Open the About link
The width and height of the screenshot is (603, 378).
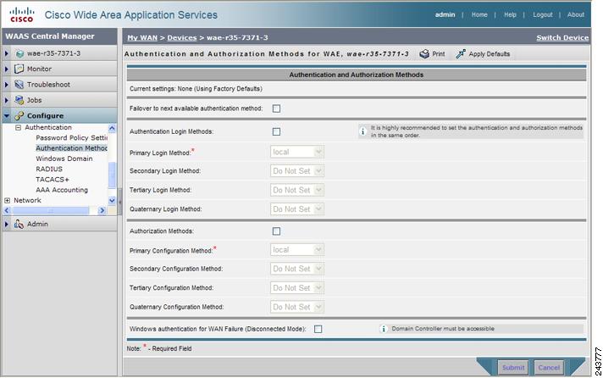575,14
